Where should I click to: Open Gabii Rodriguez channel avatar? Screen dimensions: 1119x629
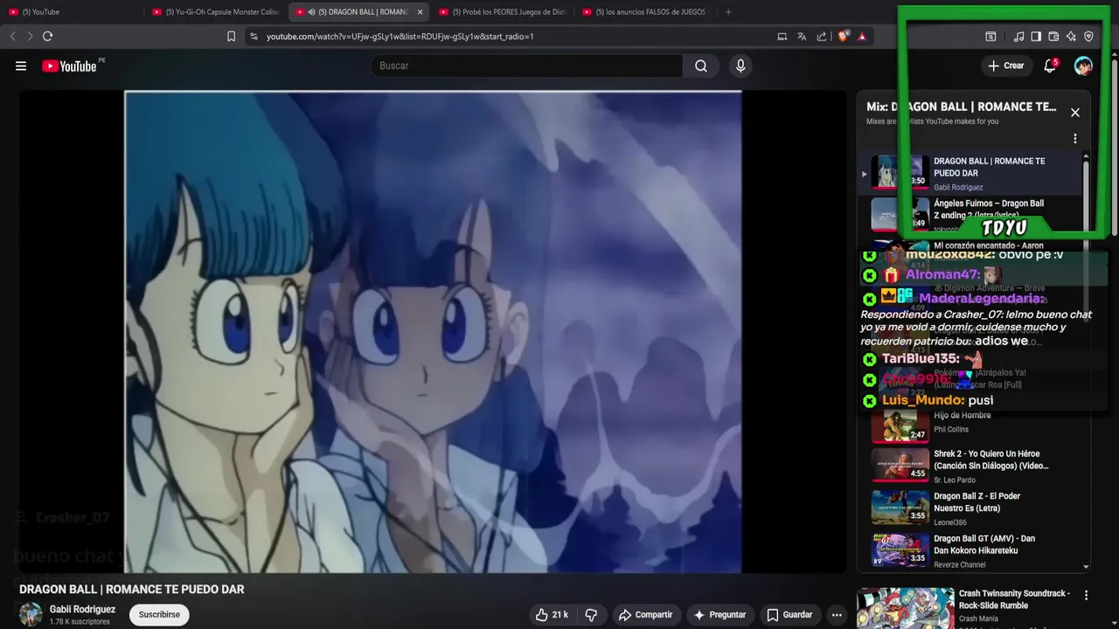click(31, 614)
